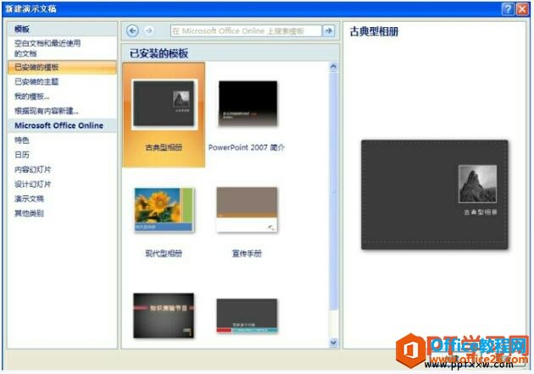The width and height of the screenshot is (534, 374).
Task: Click the template list scrollbar thumb
Action: coord(333,190)
